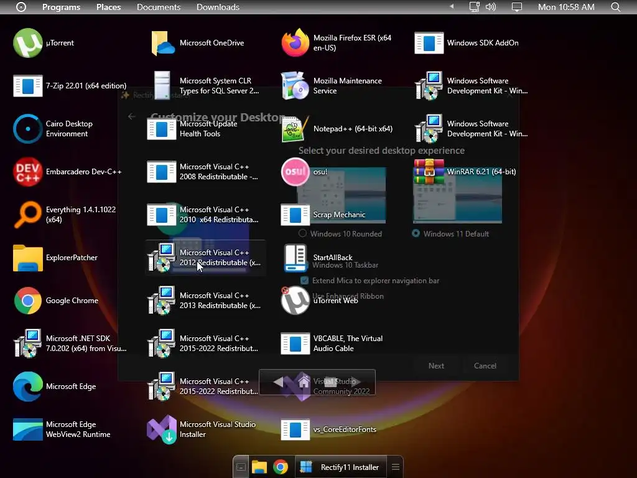
Task: Click Cancel in the Rectify11 installer
Action: click(485, 366)
